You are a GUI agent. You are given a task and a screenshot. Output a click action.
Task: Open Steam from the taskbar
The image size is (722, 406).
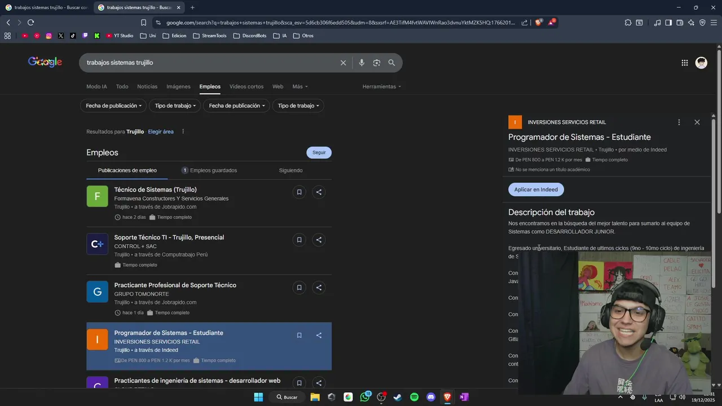coord(398,397)
